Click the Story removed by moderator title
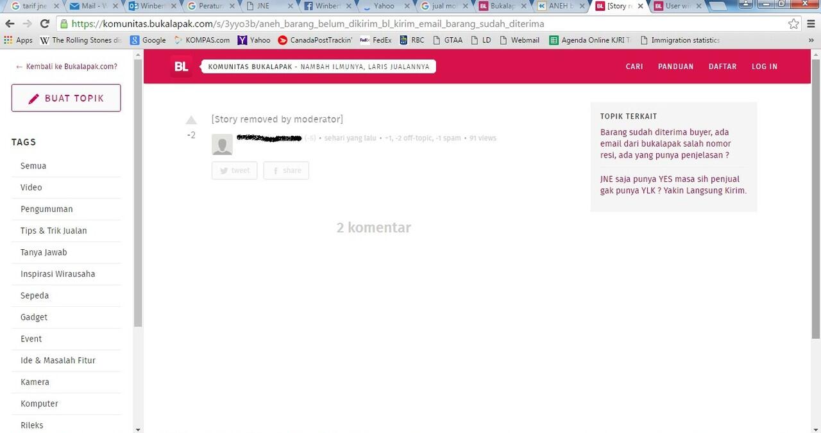The image size is (821, 433). click(277, 119)
